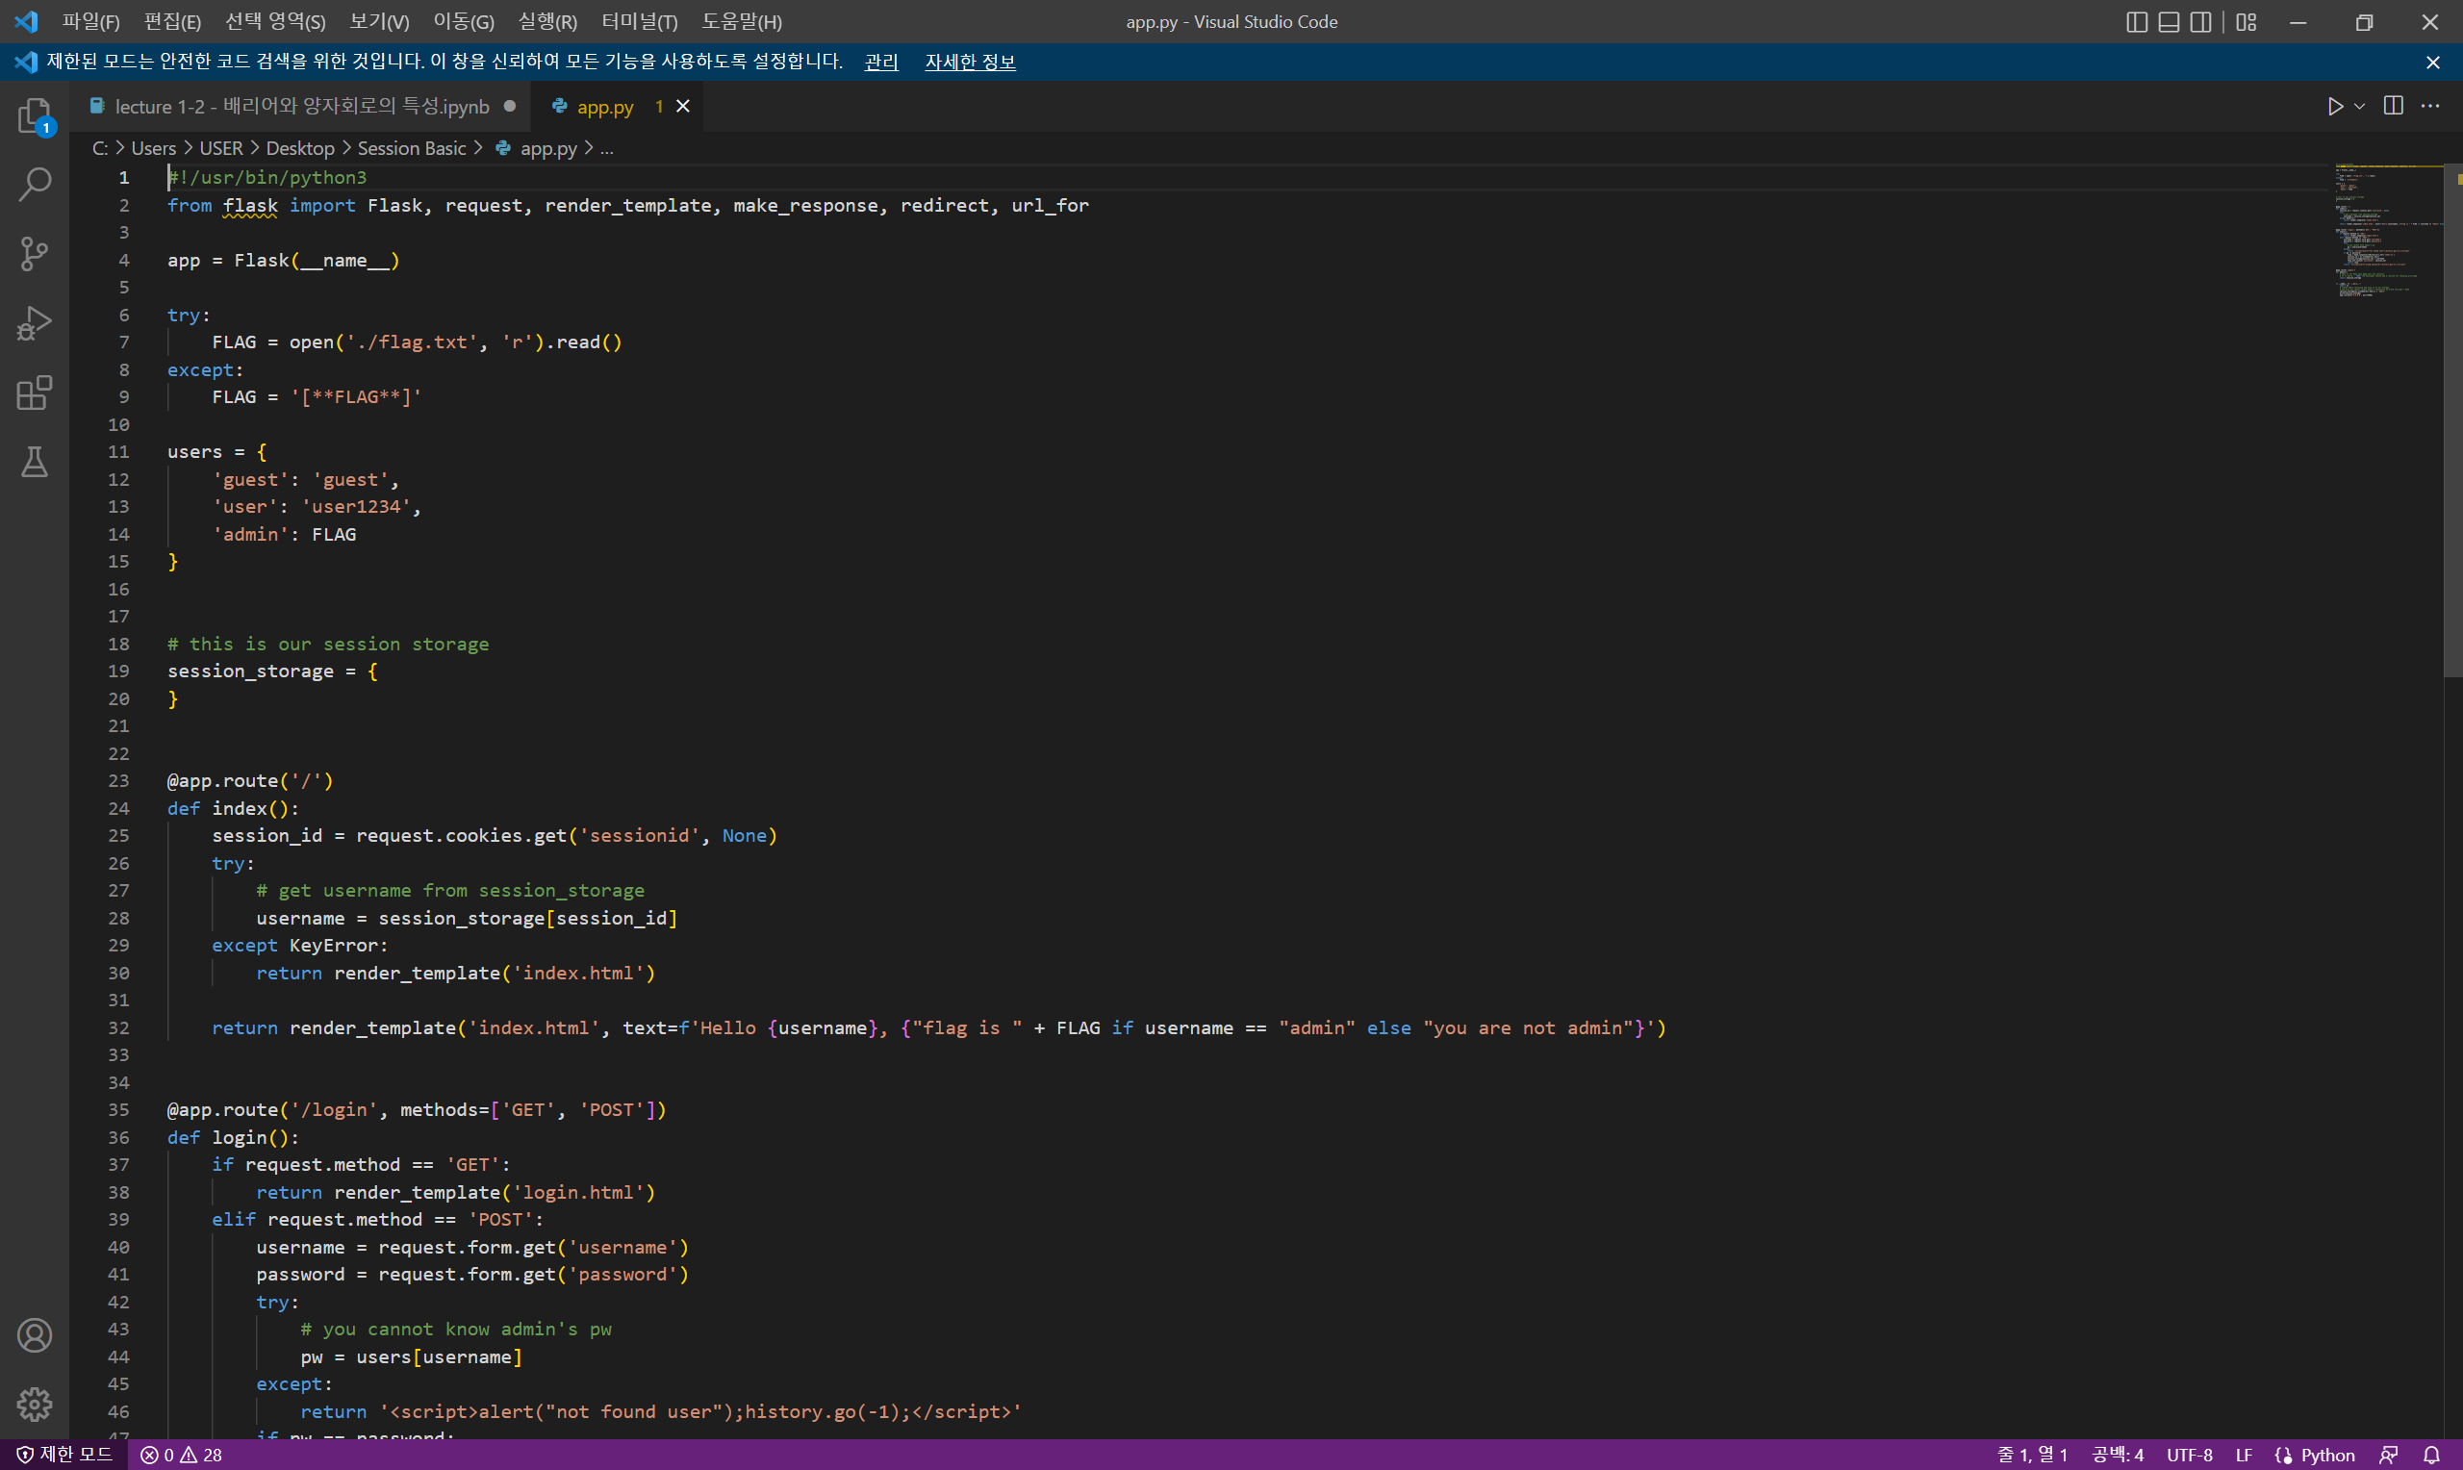This screenshot has height=1470, width=2463.
Task: Open Run and Debug view
Action: coord(35,323)
